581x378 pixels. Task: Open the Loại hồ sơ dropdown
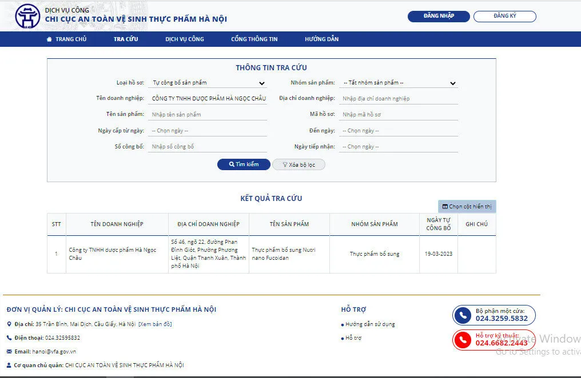tap(207, 83)
